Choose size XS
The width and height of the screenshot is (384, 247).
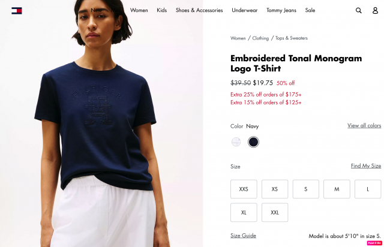pos(275,189)
